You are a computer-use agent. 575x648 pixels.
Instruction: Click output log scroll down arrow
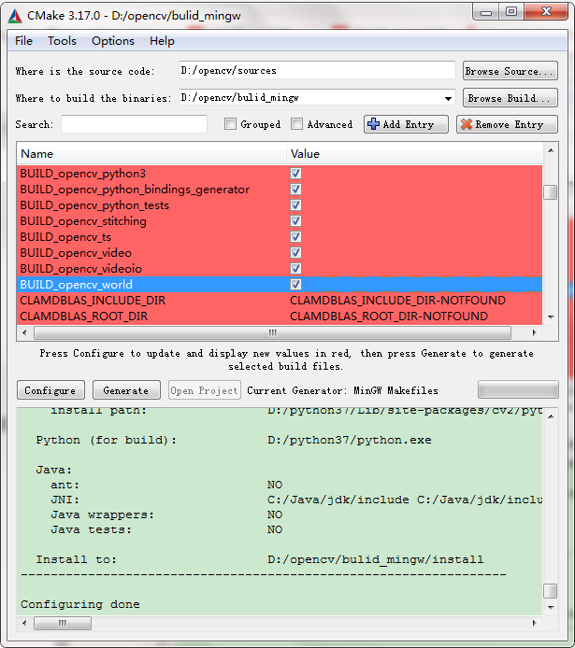551,608
